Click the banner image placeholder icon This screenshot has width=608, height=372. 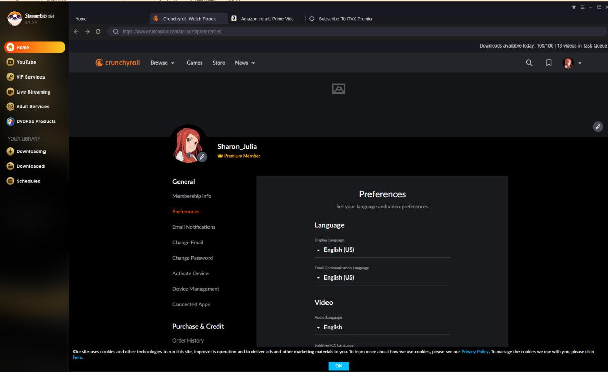click(x=338, y=89)
